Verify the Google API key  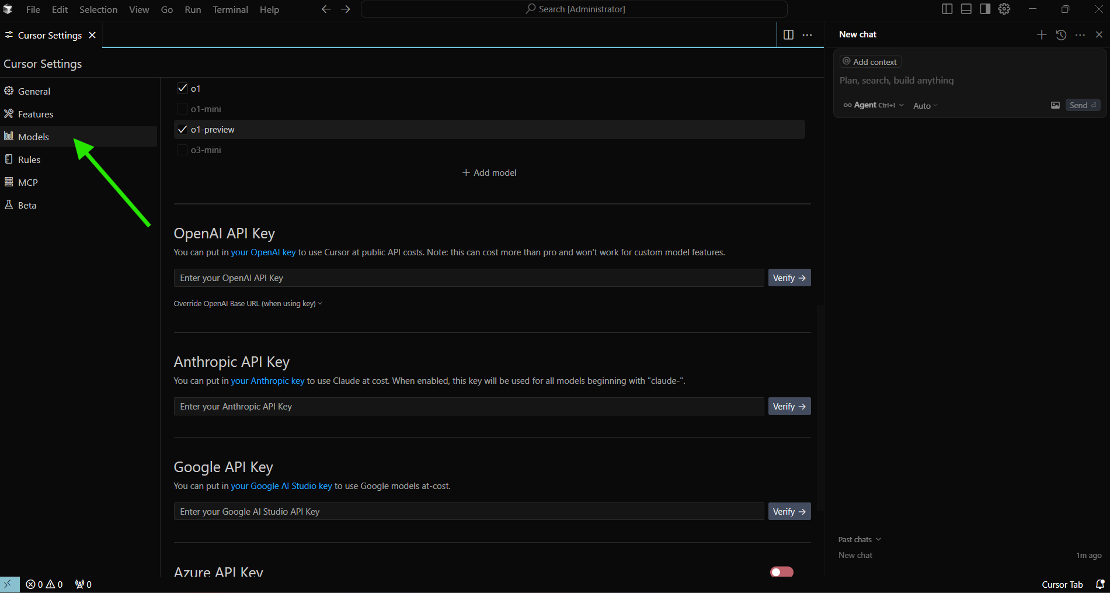pyautogui.click(x=789, y=512)
